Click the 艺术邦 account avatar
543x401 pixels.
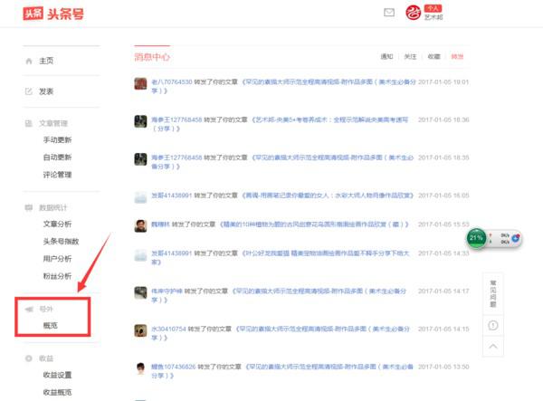(414, 13)
